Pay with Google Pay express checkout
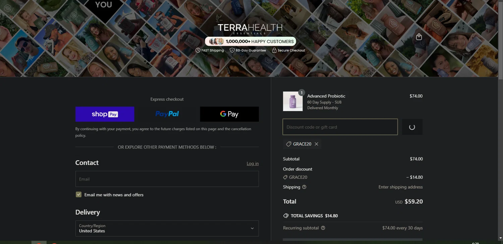Screen dimensions: 503x244 pyautogui.click(x=229, y=114)
